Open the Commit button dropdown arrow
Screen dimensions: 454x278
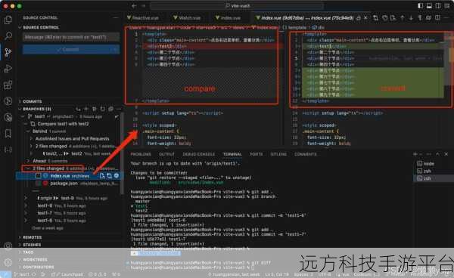point(116,49)
